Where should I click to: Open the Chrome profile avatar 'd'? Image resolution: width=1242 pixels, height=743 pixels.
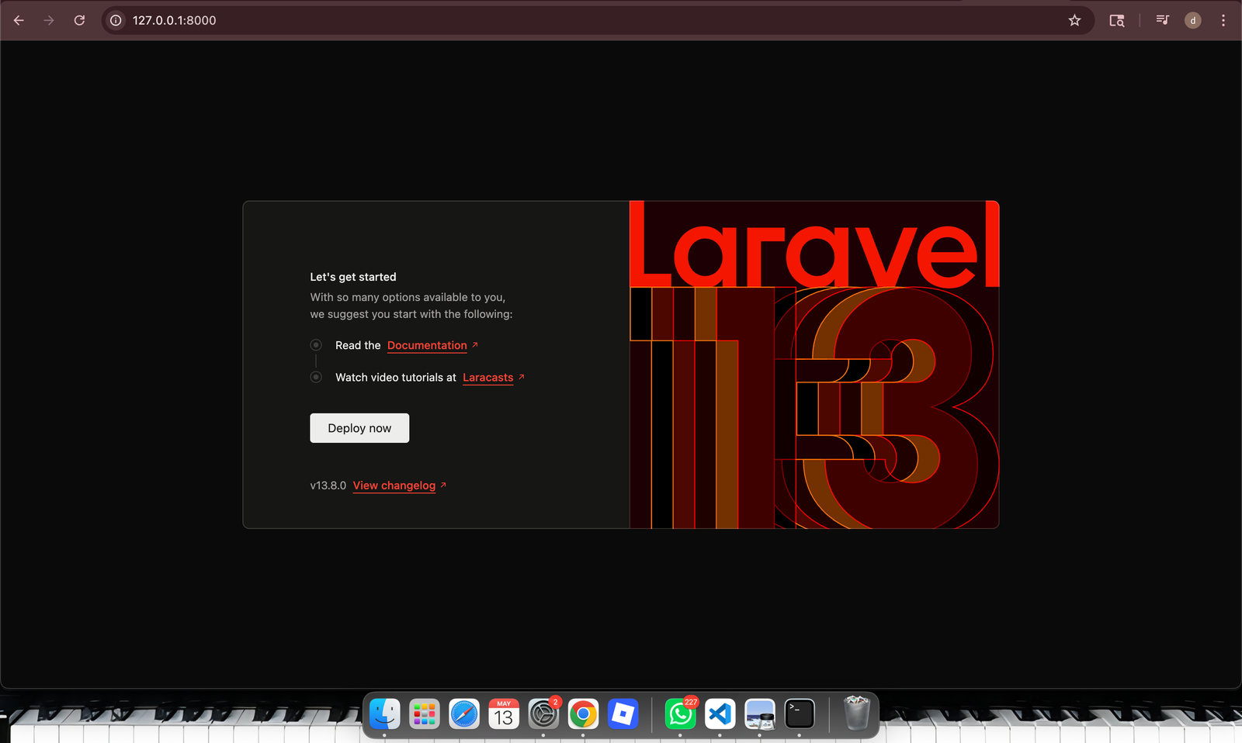[1193, 20]
